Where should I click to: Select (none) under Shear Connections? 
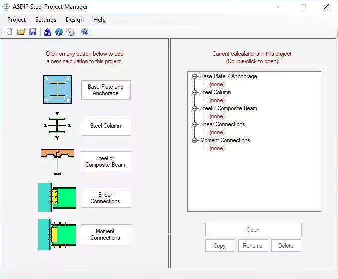(x=217, y=132)
